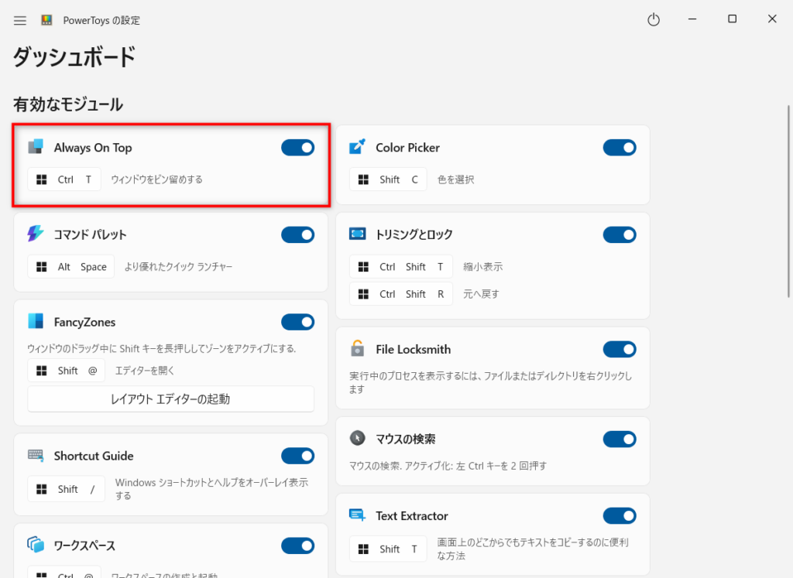Viewport: 793px width, 578px height.
Task: Click the Win Ctrl Shift R shortcut for 元へ戻す
Action: coord(401,294)
